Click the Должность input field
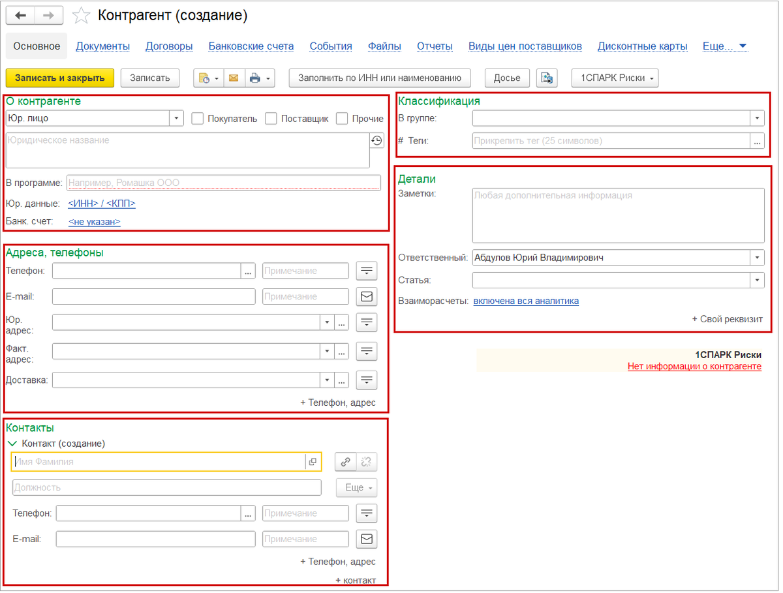 (167, 487)
